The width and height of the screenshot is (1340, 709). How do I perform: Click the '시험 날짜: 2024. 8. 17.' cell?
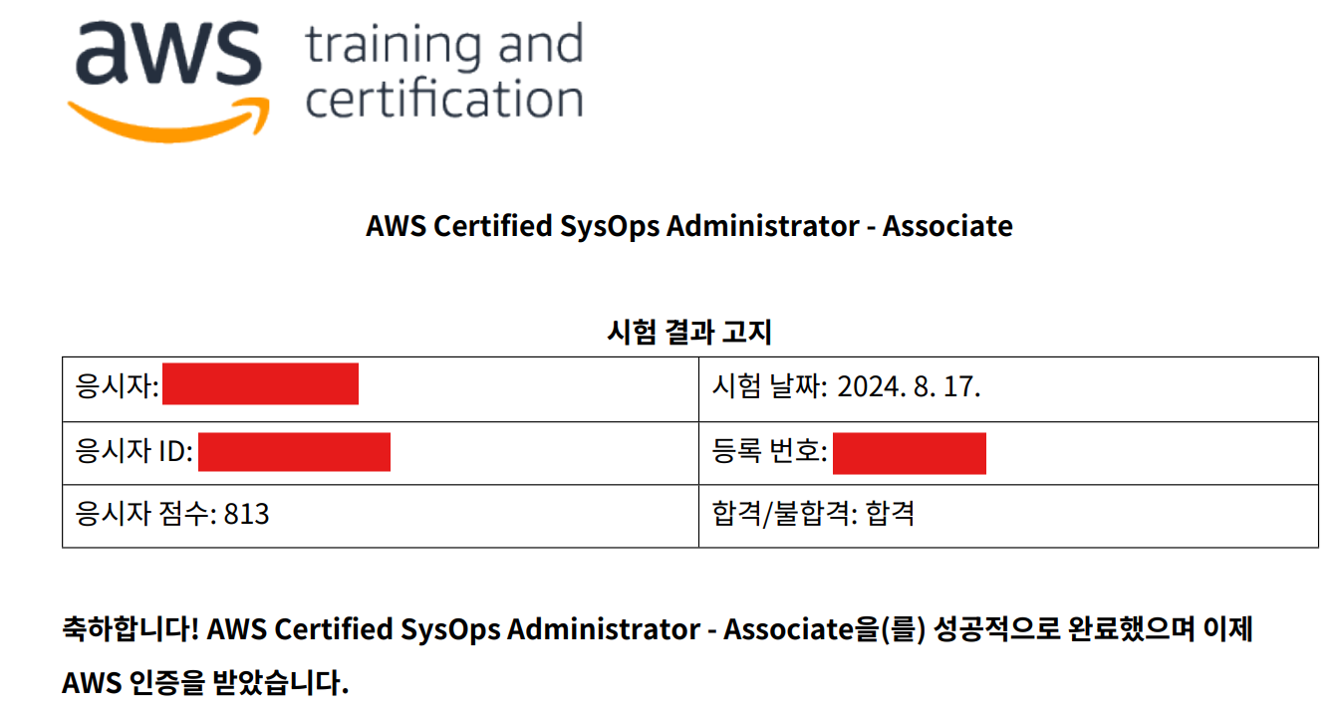tap(1008, 389)
